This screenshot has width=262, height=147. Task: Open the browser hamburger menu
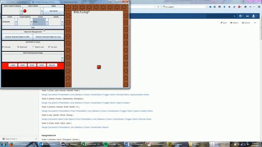pos(259,7)
